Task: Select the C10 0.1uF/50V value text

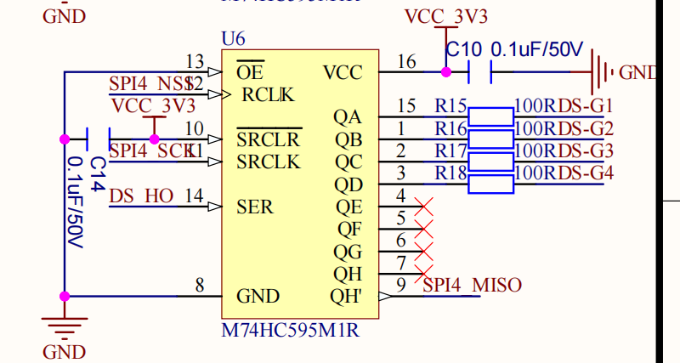Action: click(537, 50)
